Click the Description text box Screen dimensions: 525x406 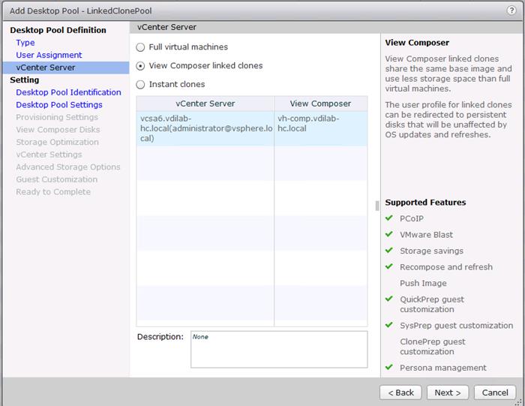click(x=279, y=350)
